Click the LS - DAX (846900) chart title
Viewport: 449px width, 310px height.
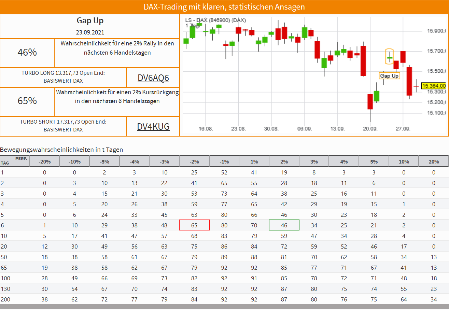pyautogui.click(x=215, y=20)
